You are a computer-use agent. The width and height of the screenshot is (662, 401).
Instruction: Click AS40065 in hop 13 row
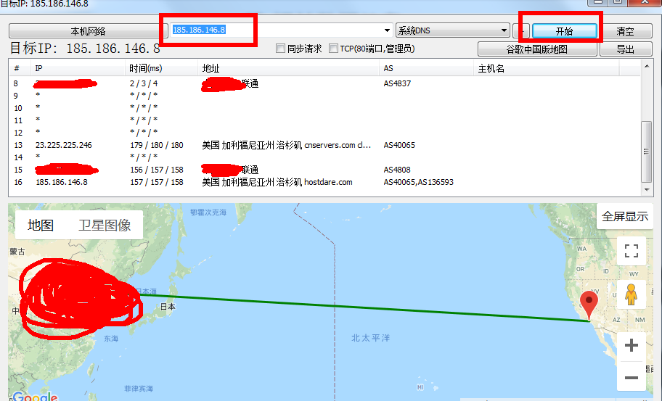tap(399, 145)
